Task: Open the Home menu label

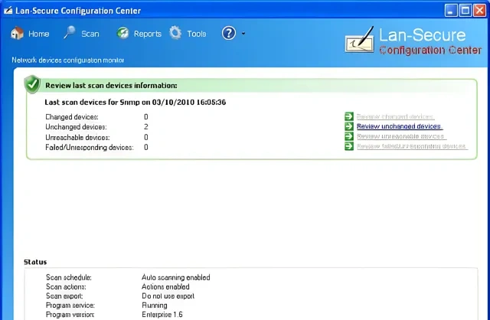Action: 39,34
